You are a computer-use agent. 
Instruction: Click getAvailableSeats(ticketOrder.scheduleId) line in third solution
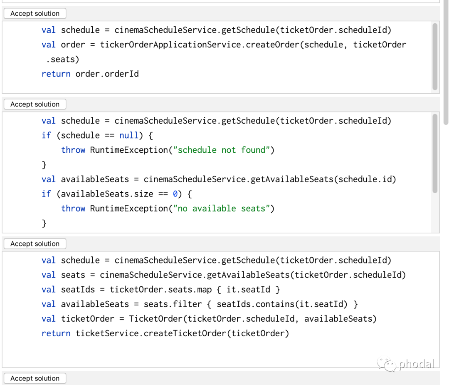tap(224, 275)
